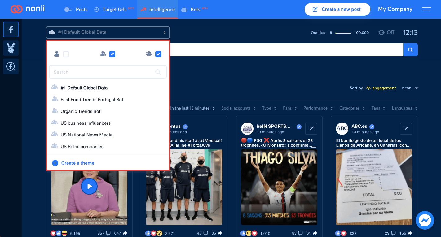This screenshot has height=237, width=441.
Task: Click the share arrow next to 61
Action: point(315,233)
